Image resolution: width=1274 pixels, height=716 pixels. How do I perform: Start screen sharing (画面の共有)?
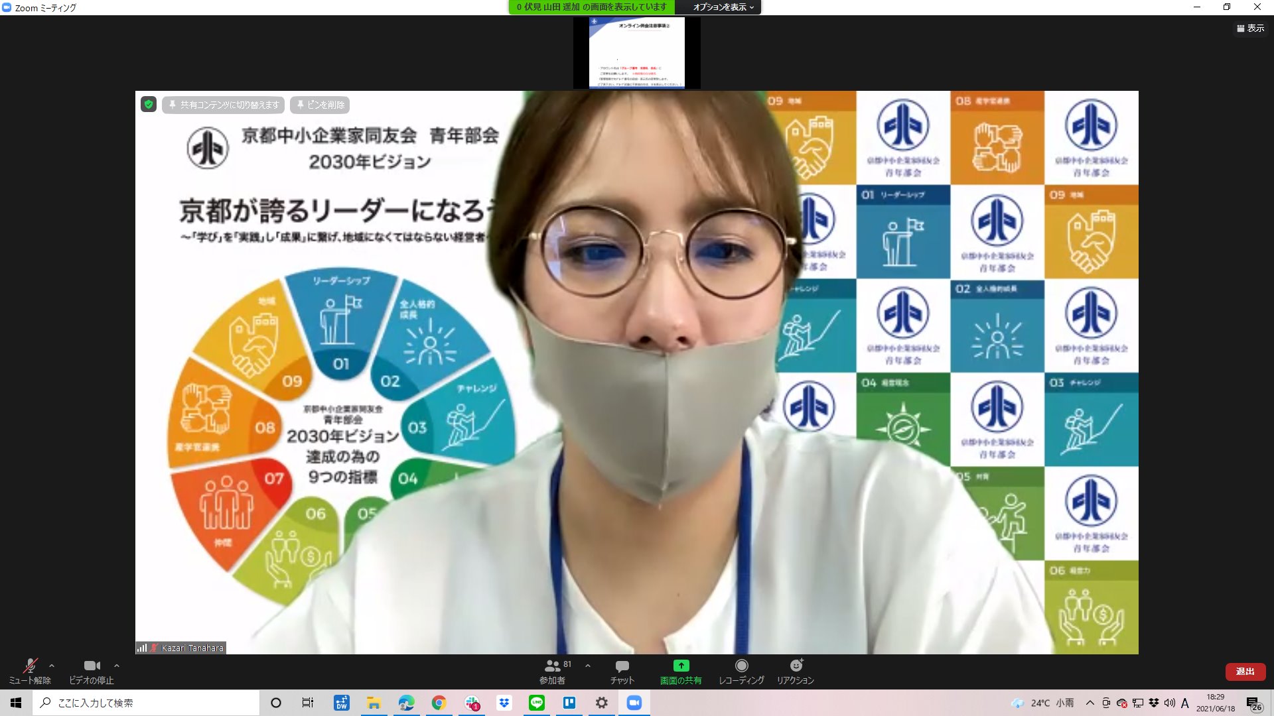[681, 671]
